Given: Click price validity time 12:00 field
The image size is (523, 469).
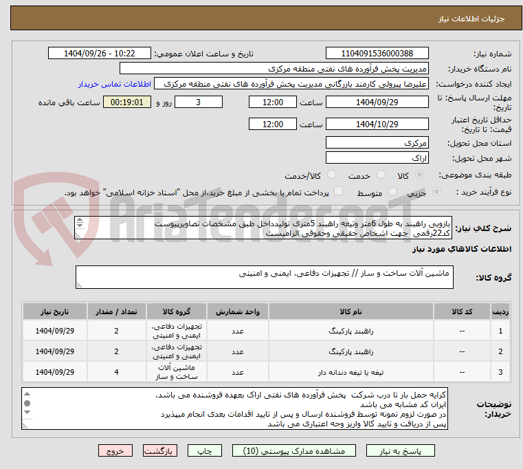Looking at the screenshot, I should tap(273, 124).
